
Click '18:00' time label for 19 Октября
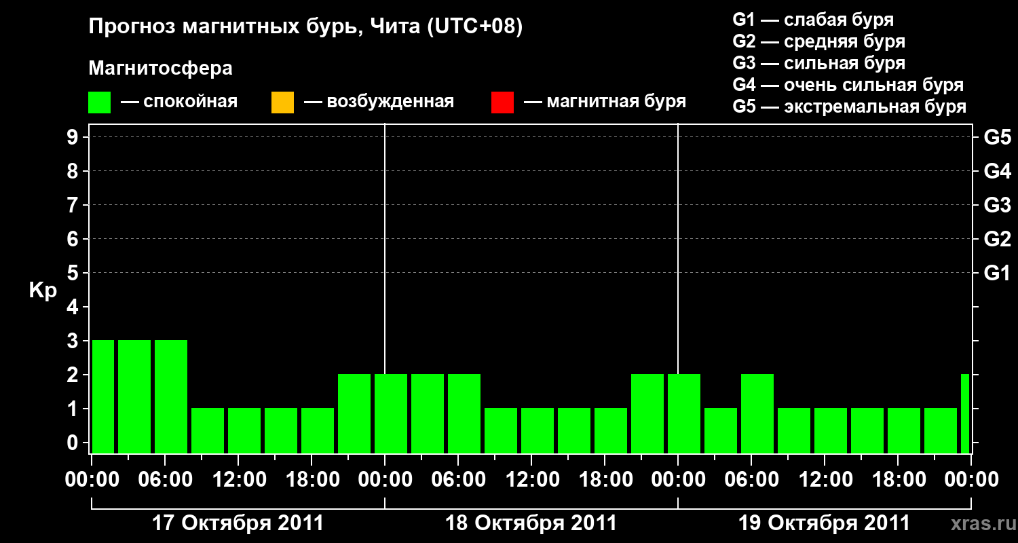coord(899,480)
